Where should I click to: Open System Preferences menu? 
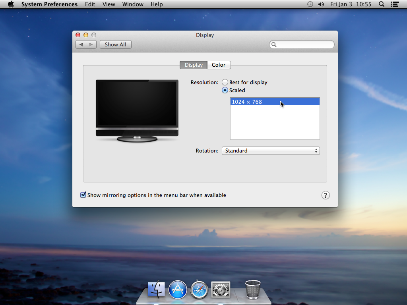coord(49,4)
